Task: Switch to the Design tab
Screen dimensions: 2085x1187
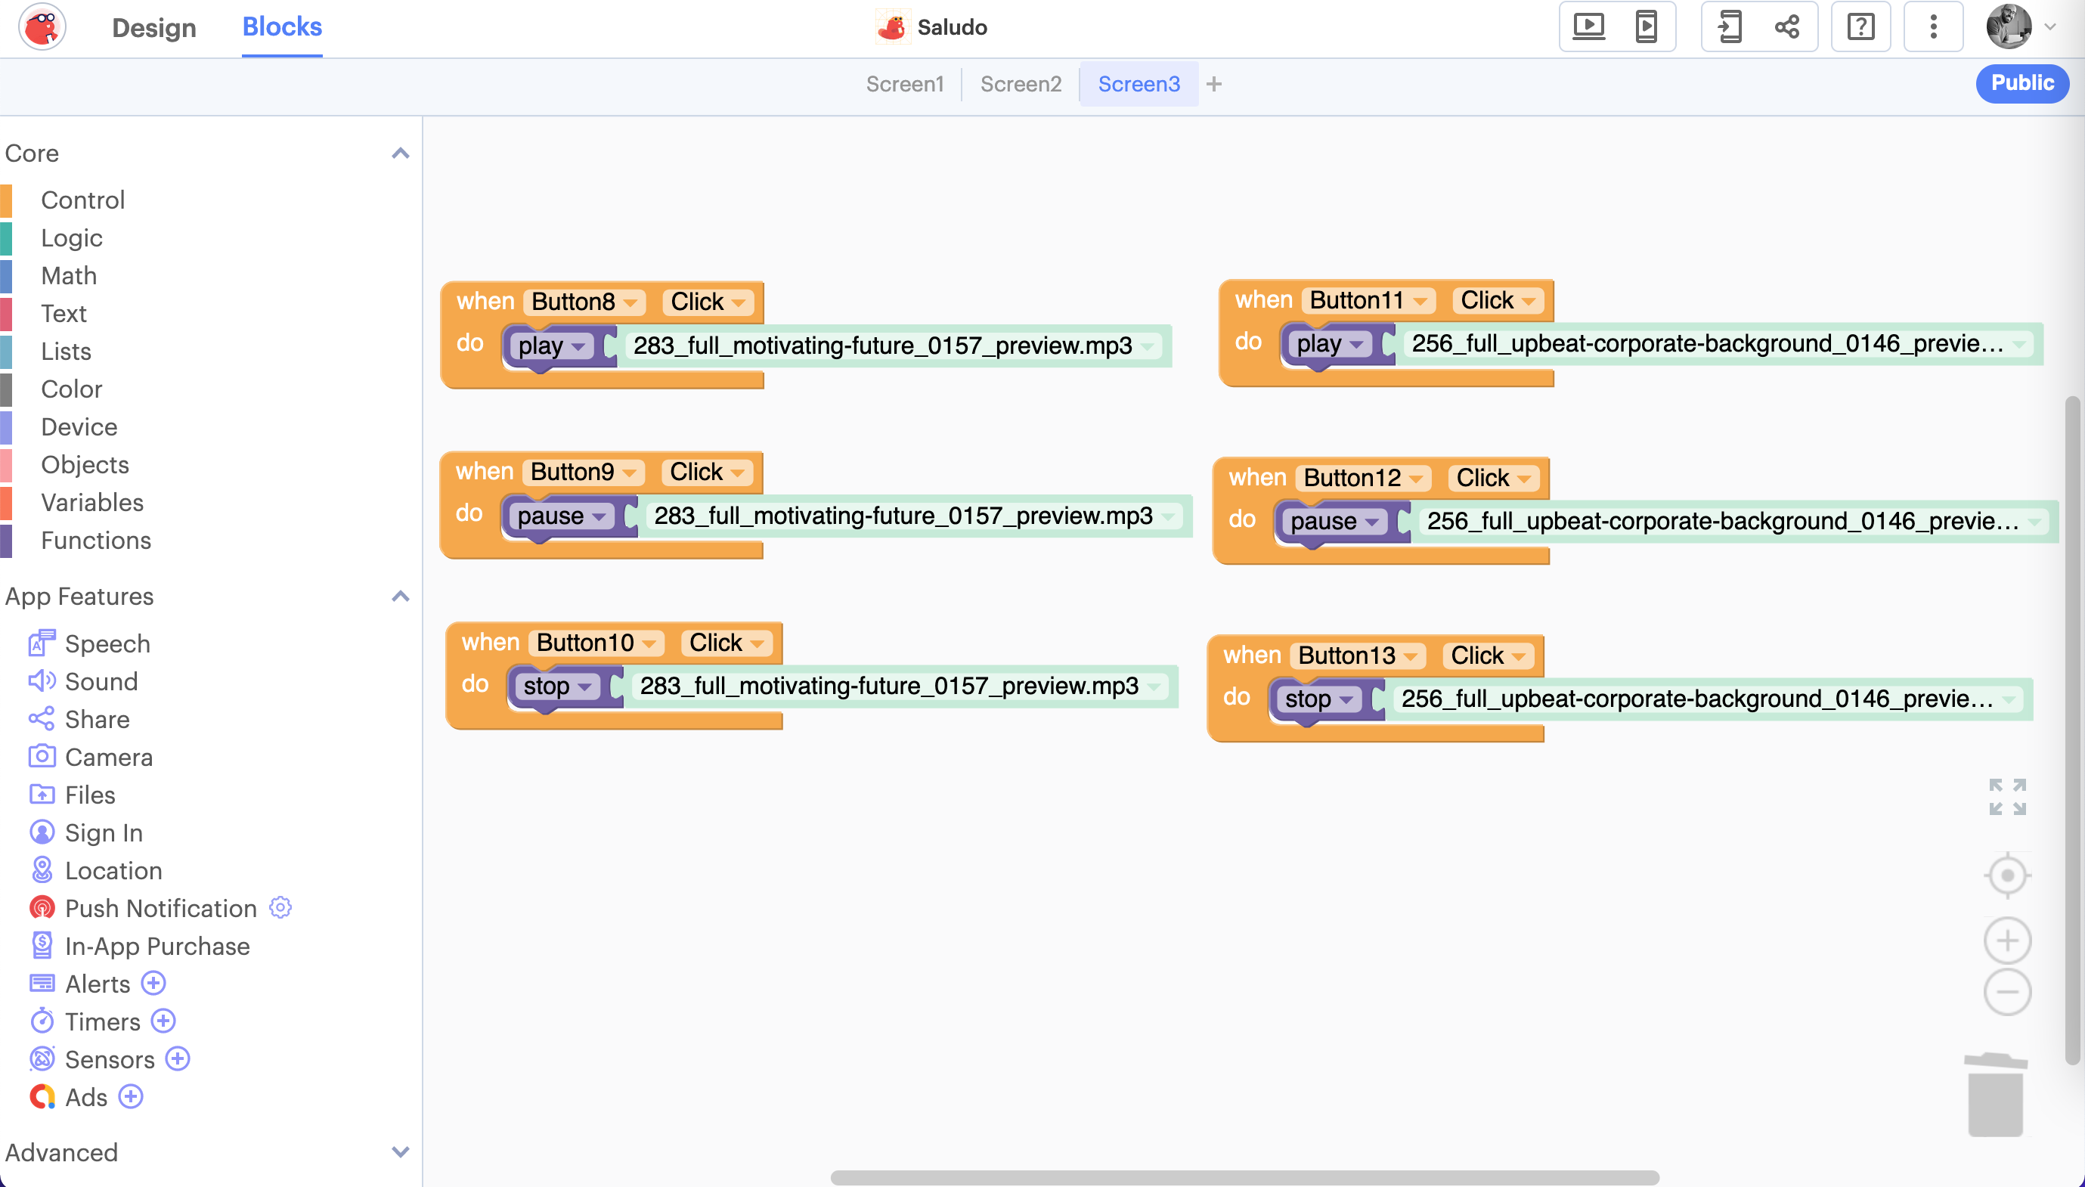Action: point(153,28)
